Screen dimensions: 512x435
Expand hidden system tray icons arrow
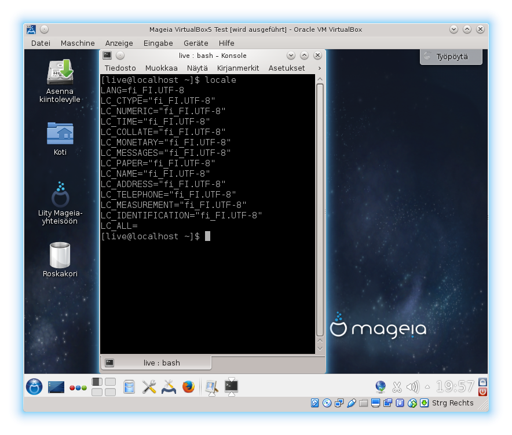[x=427, y=387]
